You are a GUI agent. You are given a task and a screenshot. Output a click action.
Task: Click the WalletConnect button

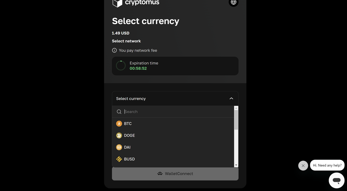coord(175,174)
